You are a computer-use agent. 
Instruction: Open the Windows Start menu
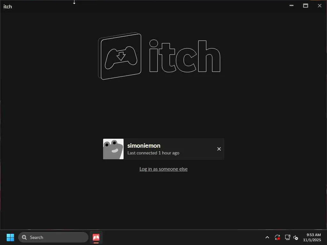(10, 237)
